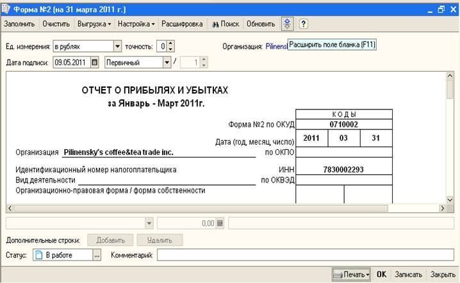Click the Комментарий text field
The height and width of the screenshot is (283, 460).
pyautogui.click(x=306, y=255)
